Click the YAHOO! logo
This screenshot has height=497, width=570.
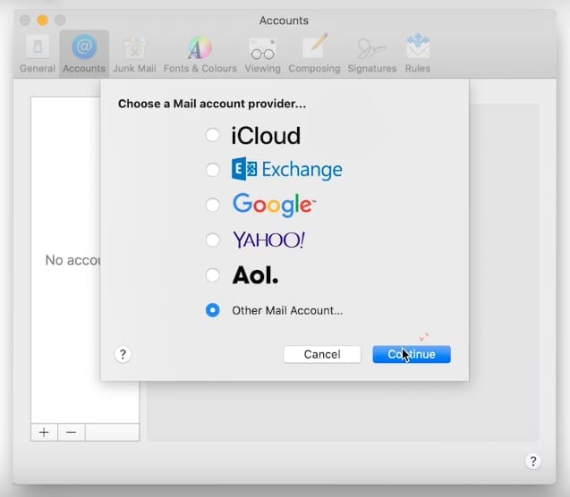tap(268, 240)
